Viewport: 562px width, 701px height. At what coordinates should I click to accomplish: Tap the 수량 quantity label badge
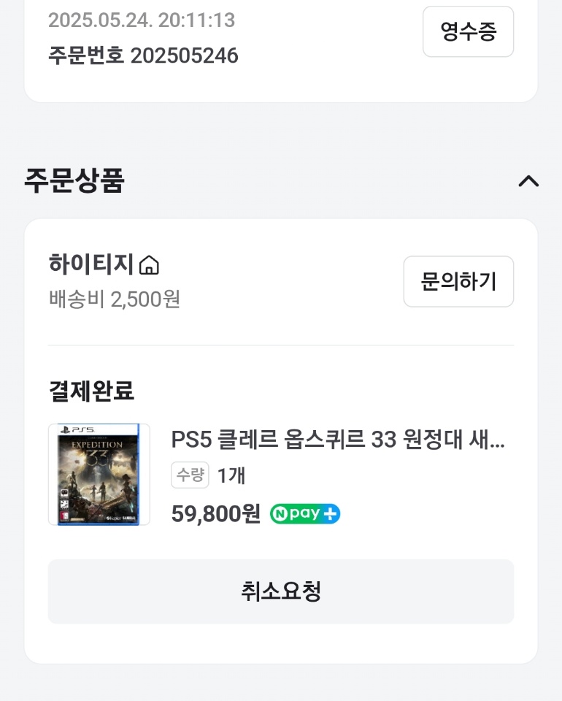click(x=190, y=475)
